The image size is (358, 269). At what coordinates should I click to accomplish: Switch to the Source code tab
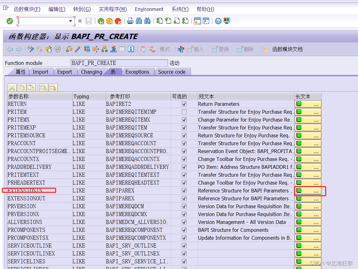point(173,72)
